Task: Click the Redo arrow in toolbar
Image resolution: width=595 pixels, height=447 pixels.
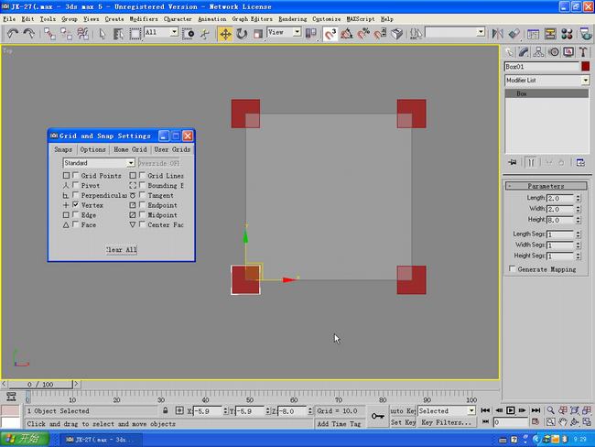Action: (x=29, y=34)
